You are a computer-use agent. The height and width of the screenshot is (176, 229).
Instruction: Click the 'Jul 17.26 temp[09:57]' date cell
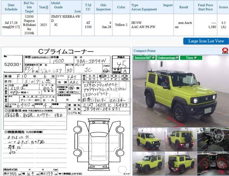tap(11, 25)
